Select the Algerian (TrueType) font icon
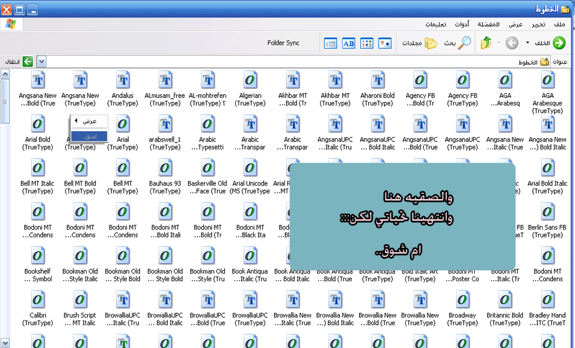 pyautogui.click(x=250, y=81)
